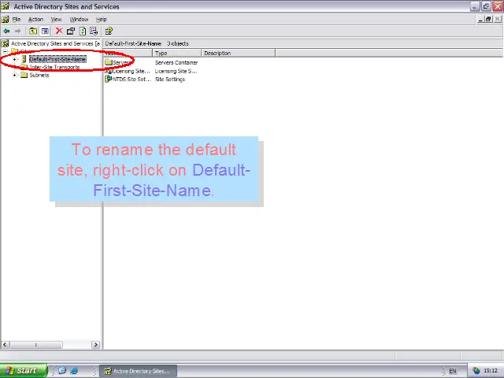Click the Subnets folder icon in tree

tap(24, 75)
